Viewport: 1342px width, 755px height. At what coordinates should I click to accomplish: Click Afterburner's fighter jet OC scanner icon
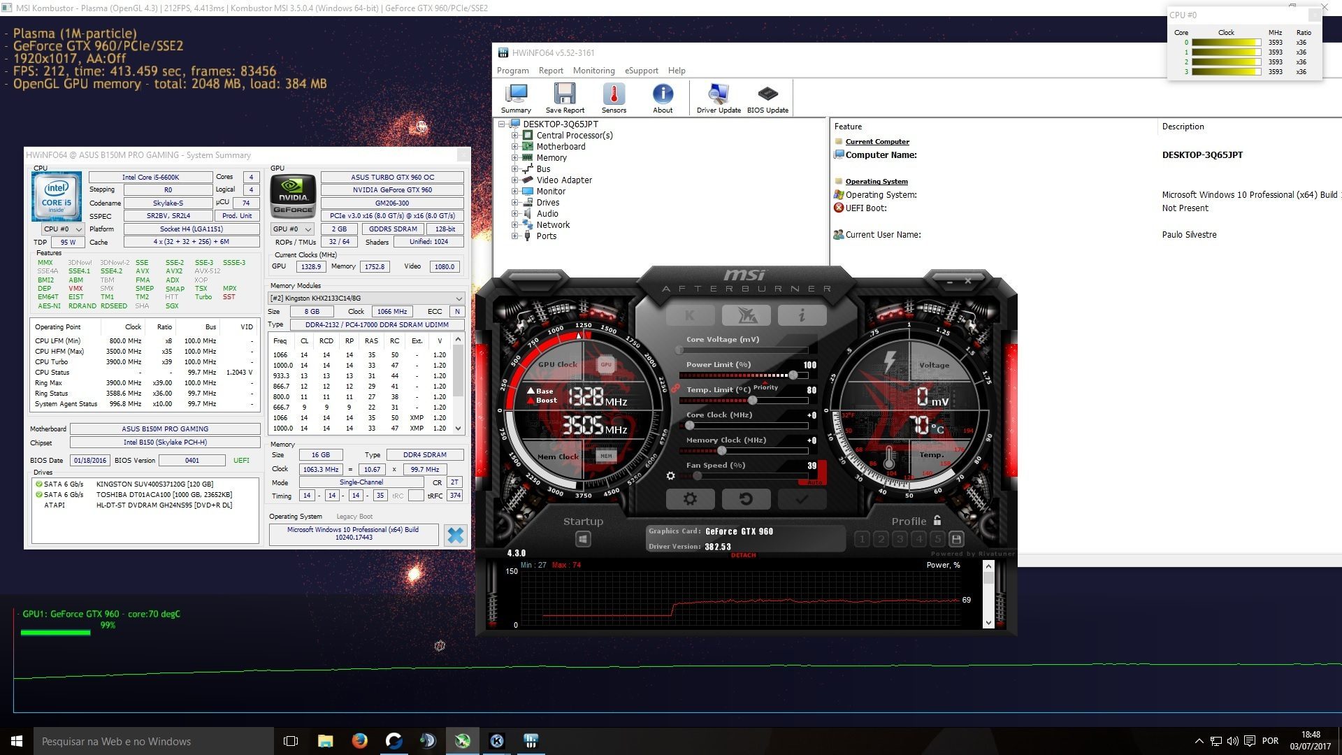click(746, 315)
